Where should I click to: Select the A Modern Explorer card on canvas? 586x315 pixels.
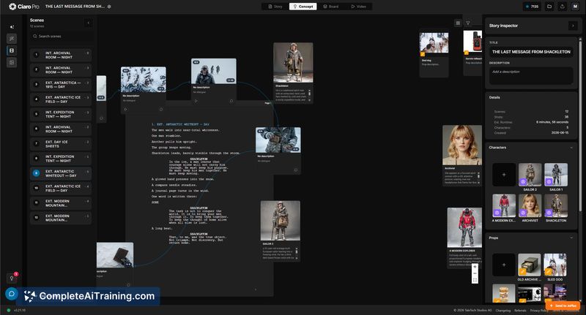point(464,238)
